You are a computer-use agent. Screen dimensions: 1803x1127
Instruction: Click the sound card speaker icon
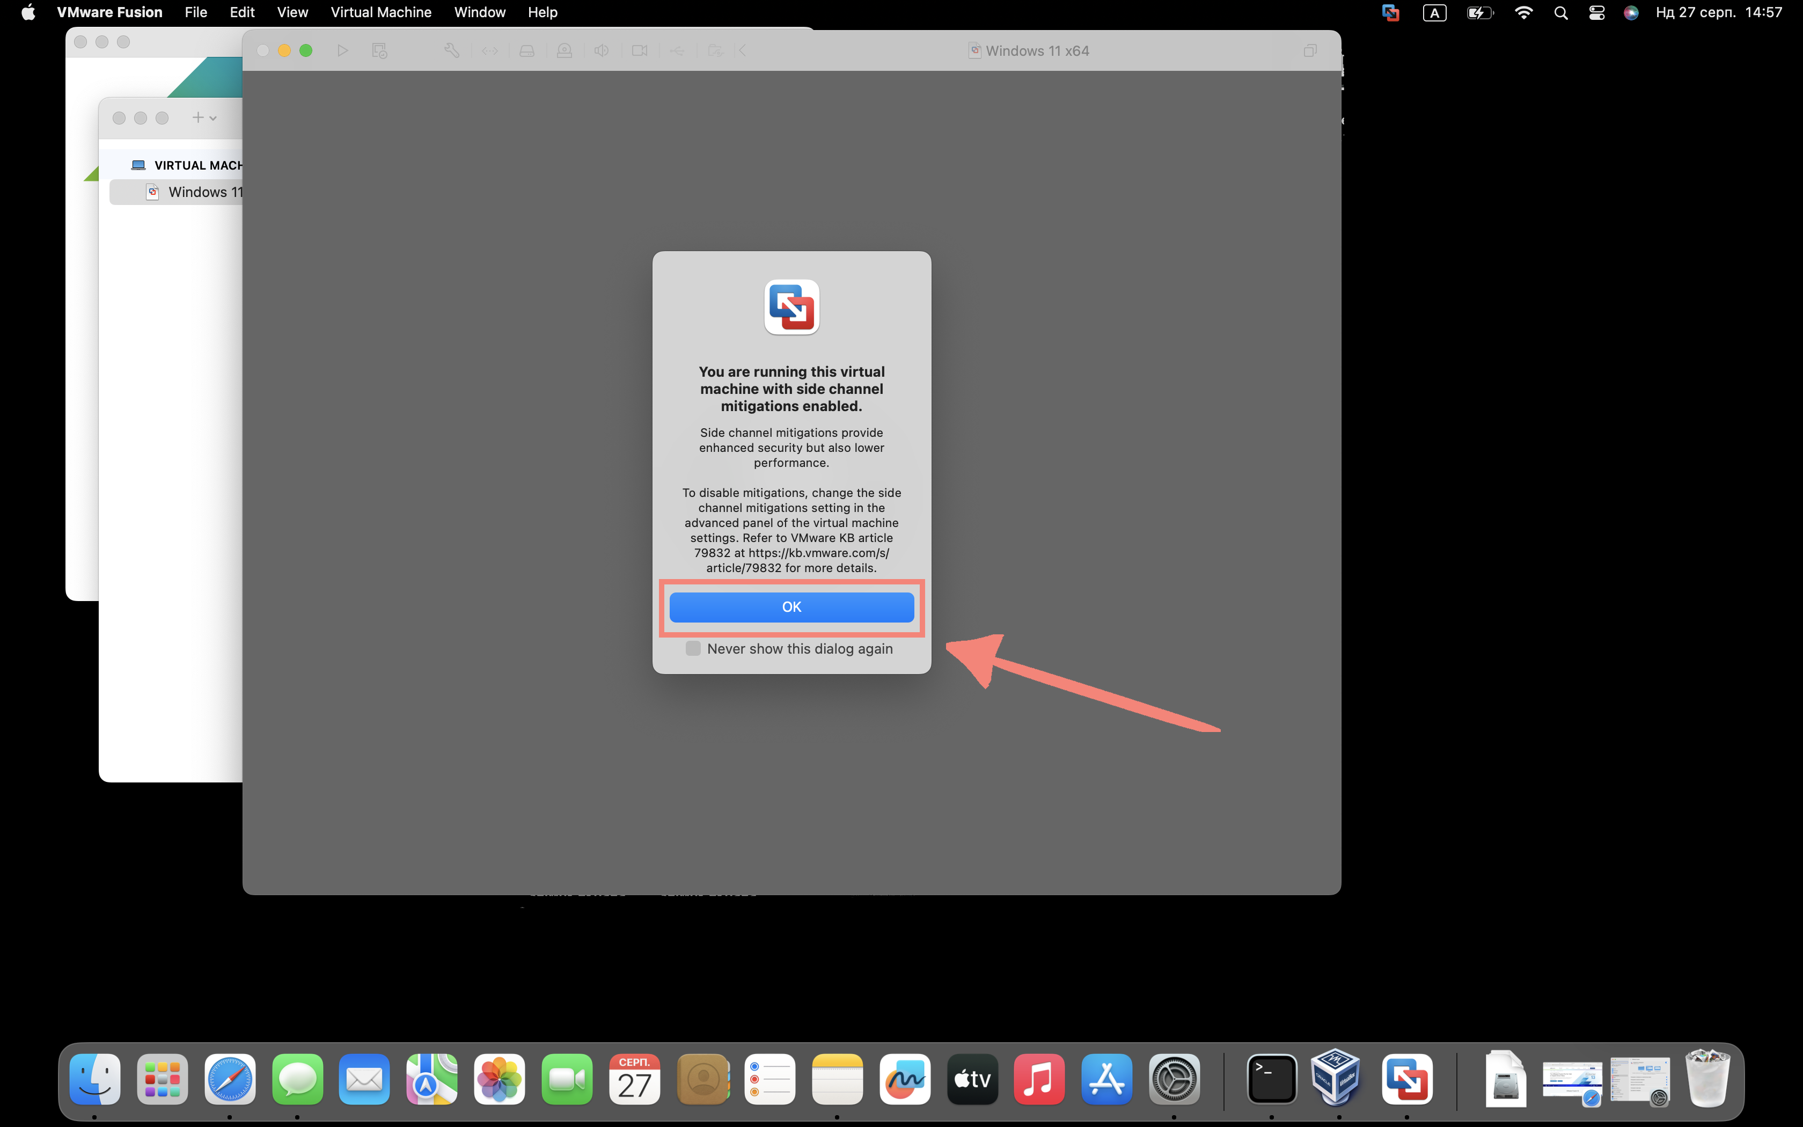[602, 50]
